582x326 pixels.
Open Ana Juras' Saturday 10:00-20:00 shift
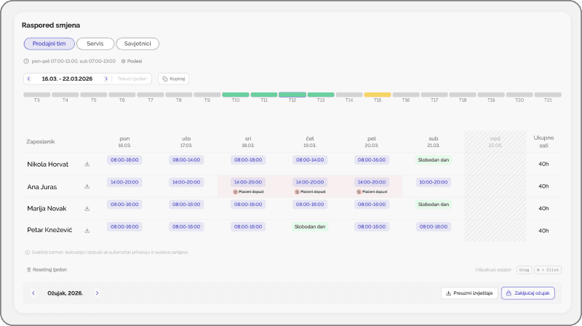pyautogui.click(x=434, y=182)
